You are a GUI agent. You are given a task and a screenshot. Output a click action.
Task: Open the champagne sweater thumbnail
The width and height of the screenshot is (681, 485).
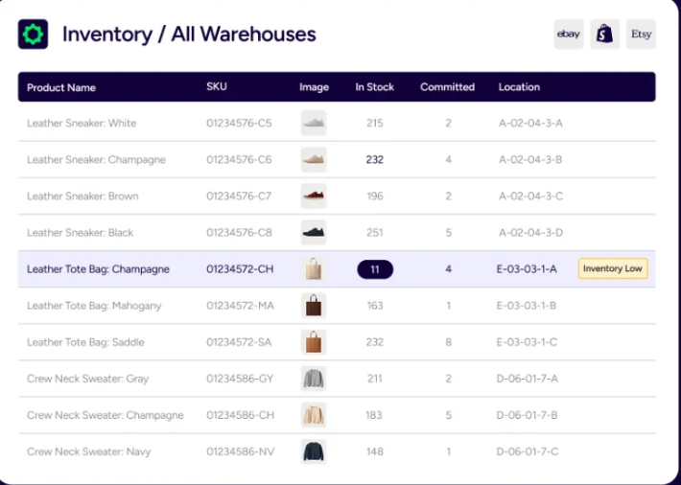click(314, 415)
